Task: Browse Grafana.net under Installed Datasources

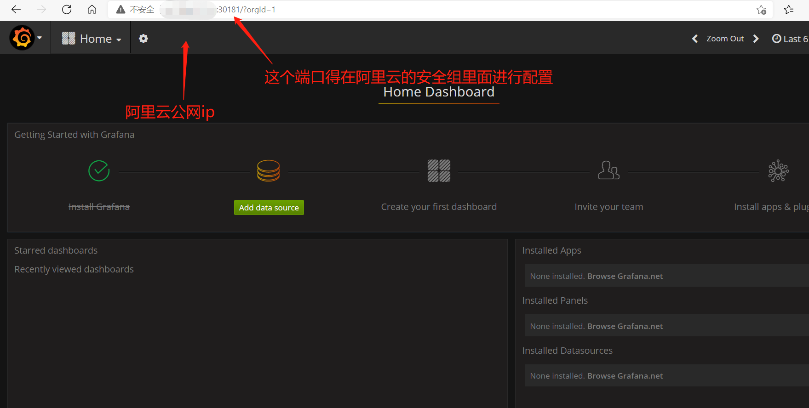Action: coord(625,376)
